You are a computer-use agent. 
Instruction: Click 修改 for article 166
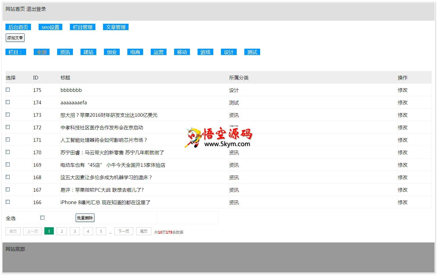403,202
